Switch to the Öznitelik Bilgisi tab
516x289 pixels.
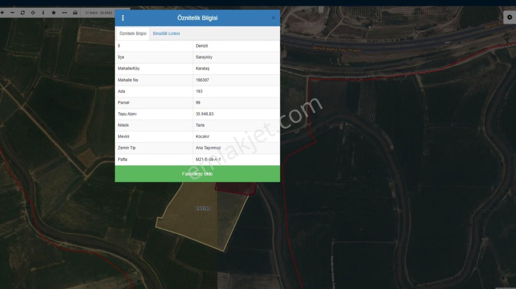point(133,34)
